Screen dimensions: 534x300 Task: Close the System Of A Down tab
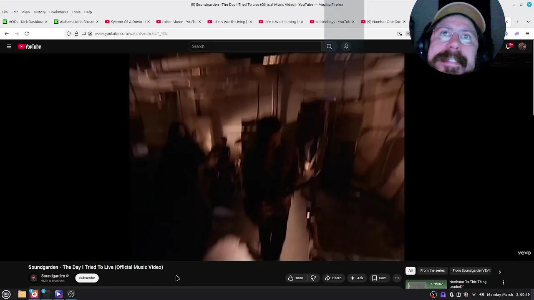[x=148, y=22]
